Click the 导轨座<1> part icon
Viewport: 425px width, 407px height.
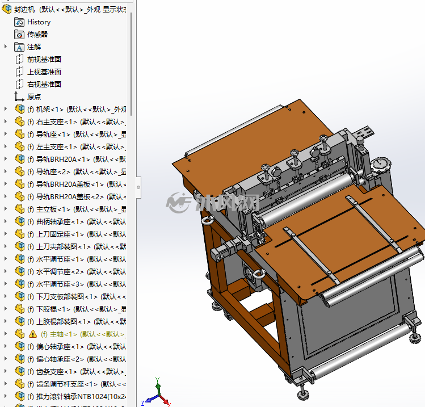pyautogui.click(x=19, y=134)
